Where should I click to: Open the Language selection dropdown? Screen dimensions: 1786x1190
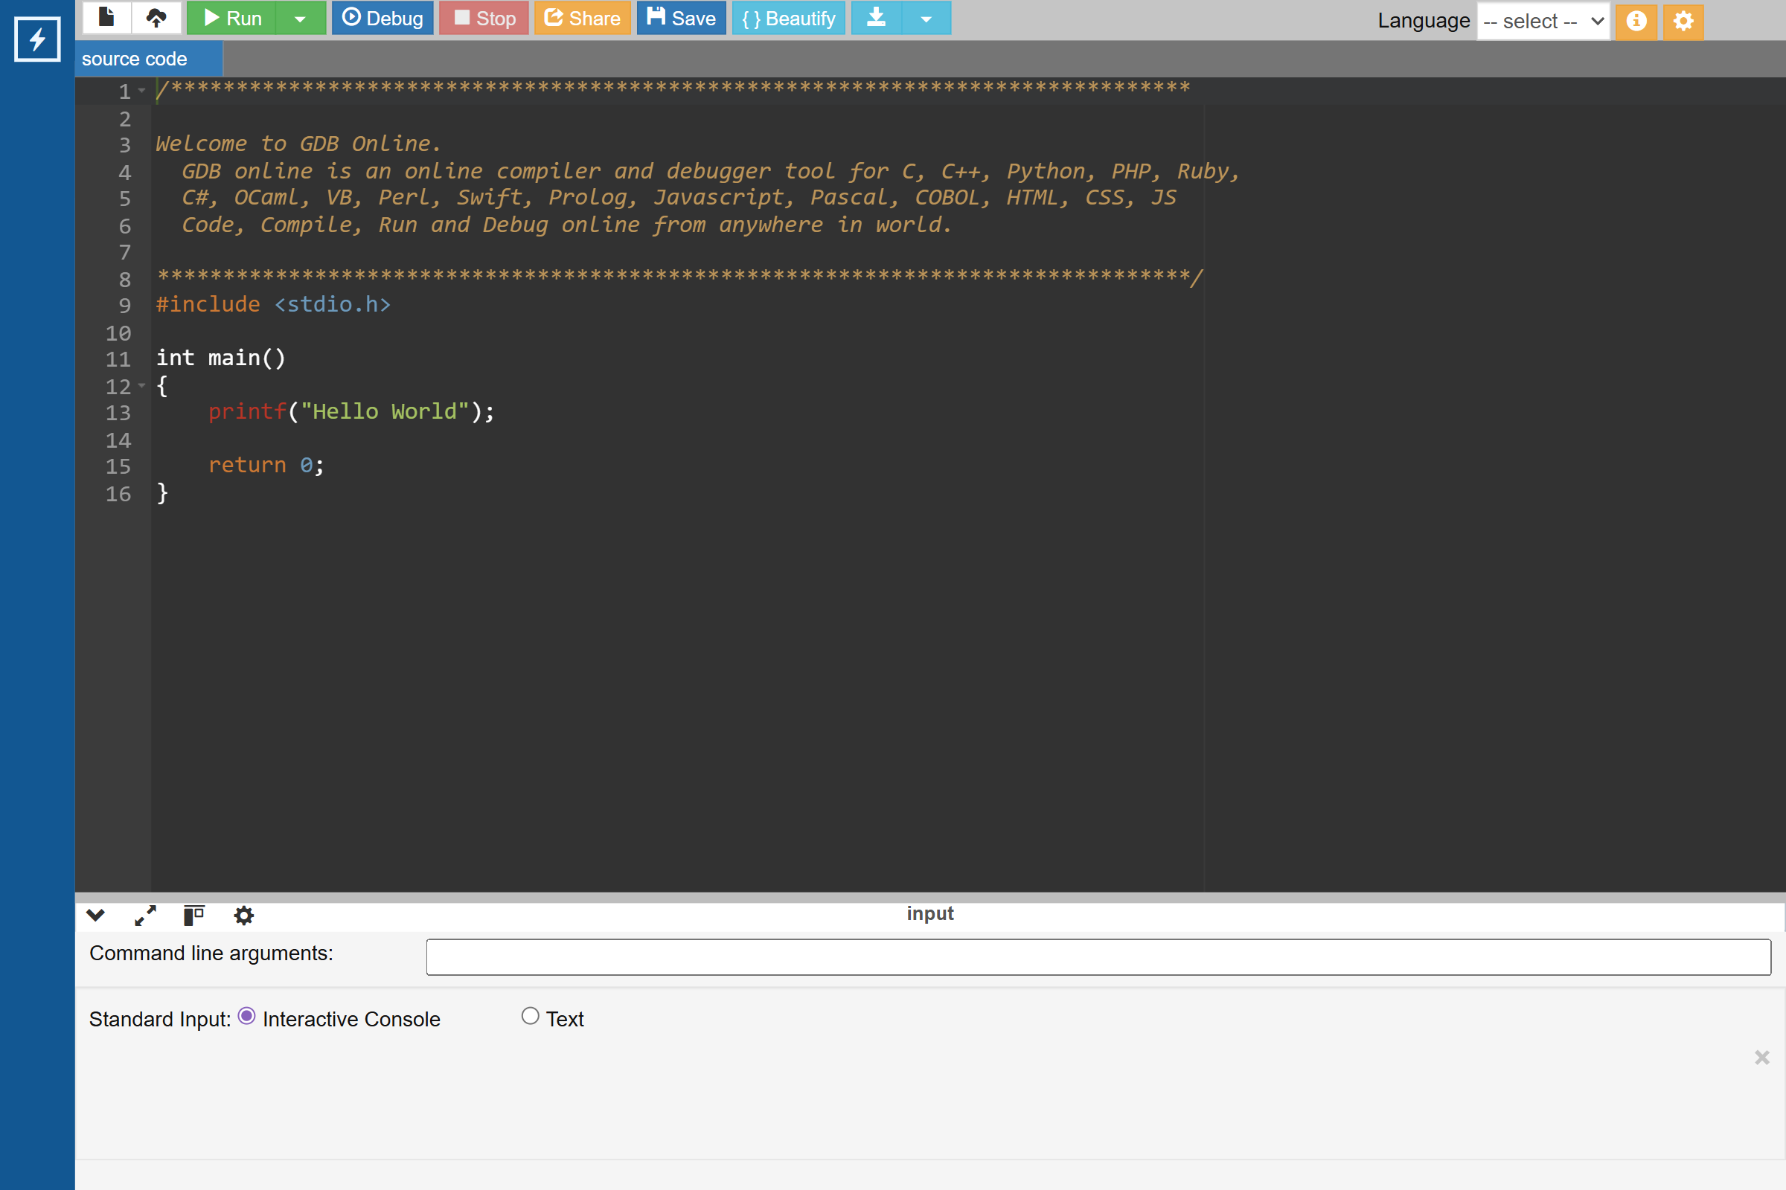point(1542,21)
